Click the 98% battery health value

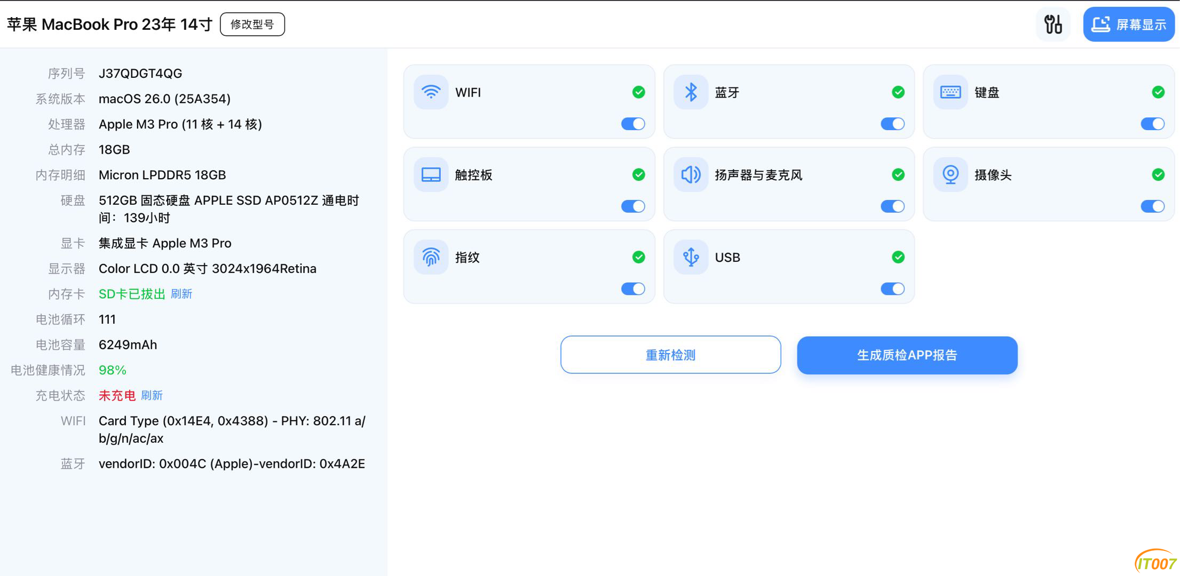(113, 370)
